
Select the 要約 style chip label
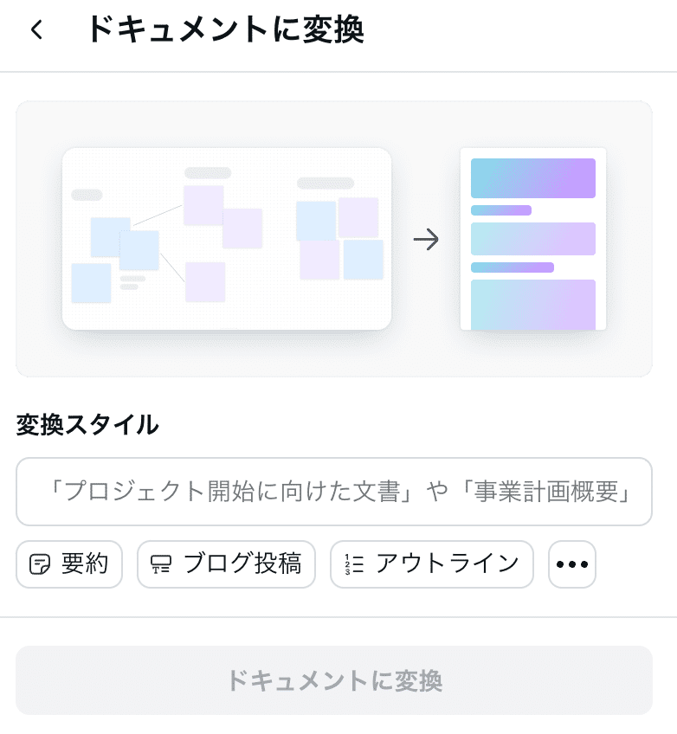click(85, 563)
